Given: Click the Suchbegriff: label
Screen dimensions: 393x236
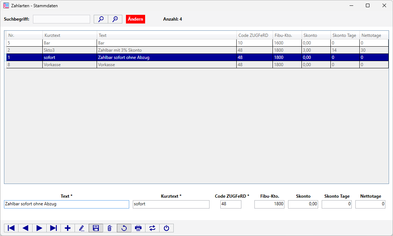Looking at the screenshot, I should coord(17,19).
